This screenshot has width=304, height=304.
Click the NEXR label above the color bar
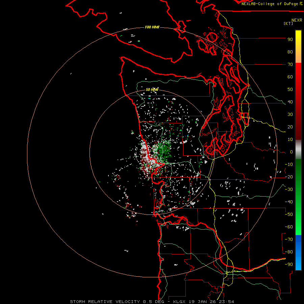(297, 20)
